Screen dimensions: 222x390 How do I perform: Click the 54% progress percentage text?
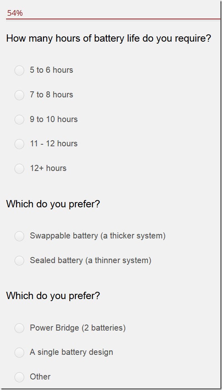coord(15,13)
